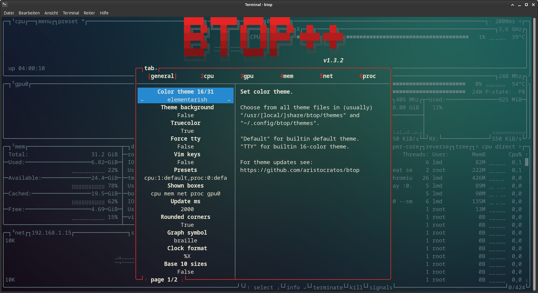The width and height of the screenshot is (538, 293).
Task: Click the kill process action
Action: coord(356,287)
